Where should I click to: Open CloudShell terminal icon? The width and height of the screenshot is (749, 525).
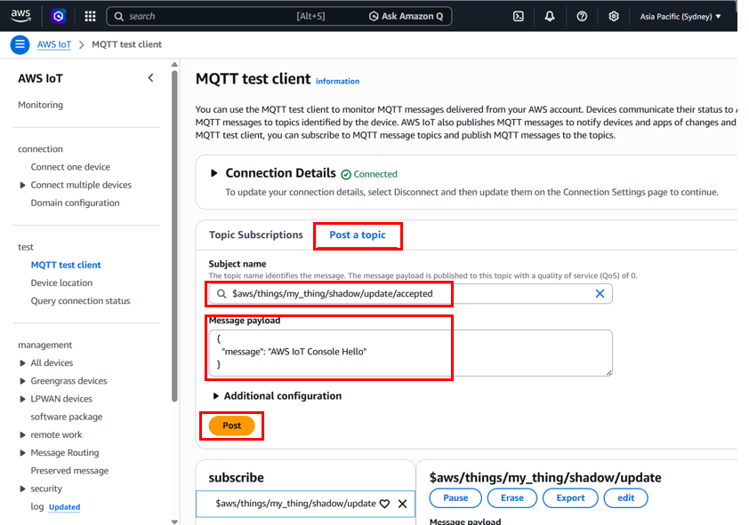(x=518, y=16)
